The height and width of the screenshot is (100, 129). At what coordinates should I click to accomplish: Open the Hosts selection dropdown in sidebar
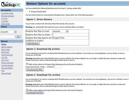point(8,32)
